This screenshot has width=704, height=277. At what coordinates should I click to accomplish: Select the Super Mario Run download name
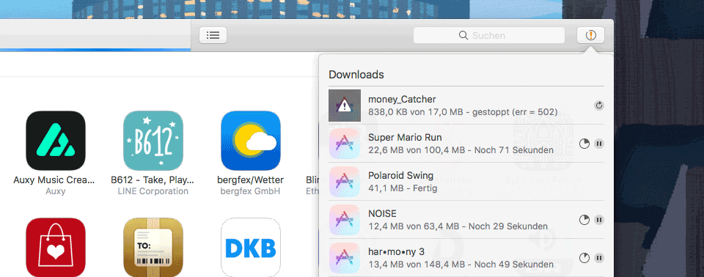coord(405,137)
